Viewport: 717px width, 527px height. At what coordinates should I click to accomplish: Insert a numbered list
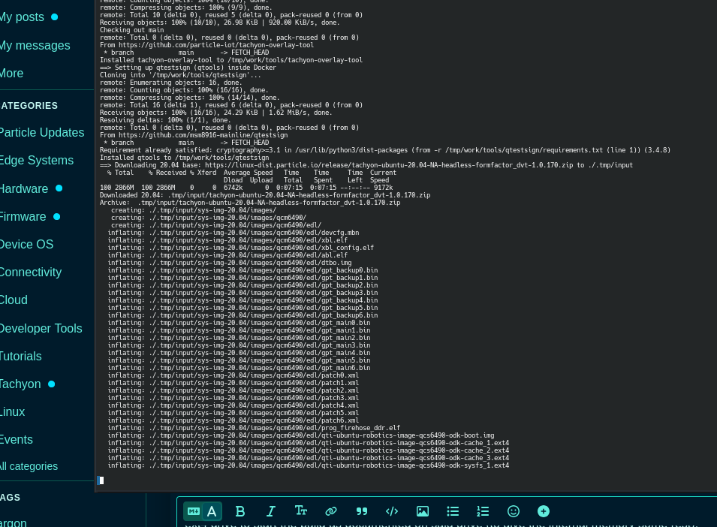pyautogui.click(x=483, y=511)
